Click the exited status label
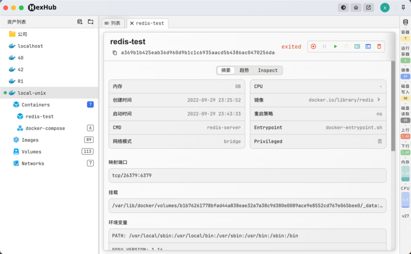 click(291, 47)
